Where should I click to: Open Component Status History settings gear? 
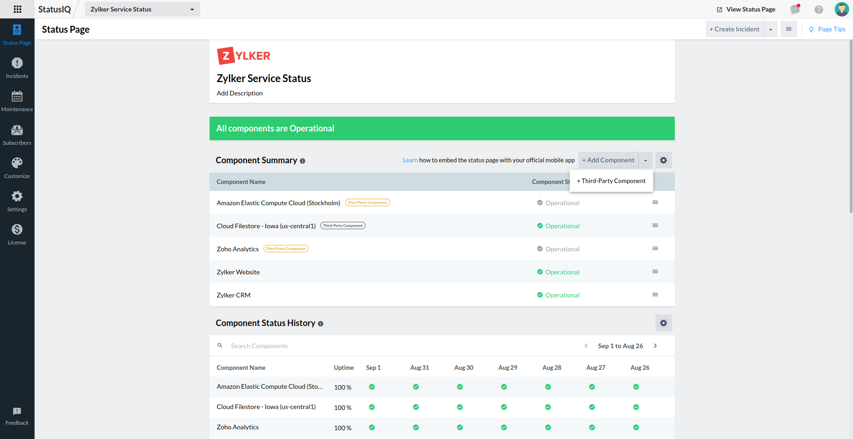click(x=663, y=323)
